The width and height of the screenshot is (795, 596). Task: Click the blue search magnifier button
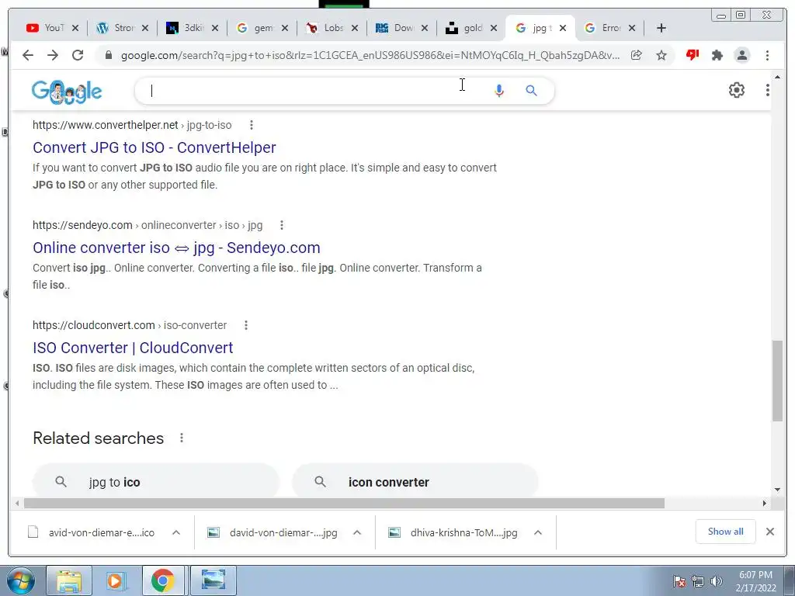(x=531, y=91)
